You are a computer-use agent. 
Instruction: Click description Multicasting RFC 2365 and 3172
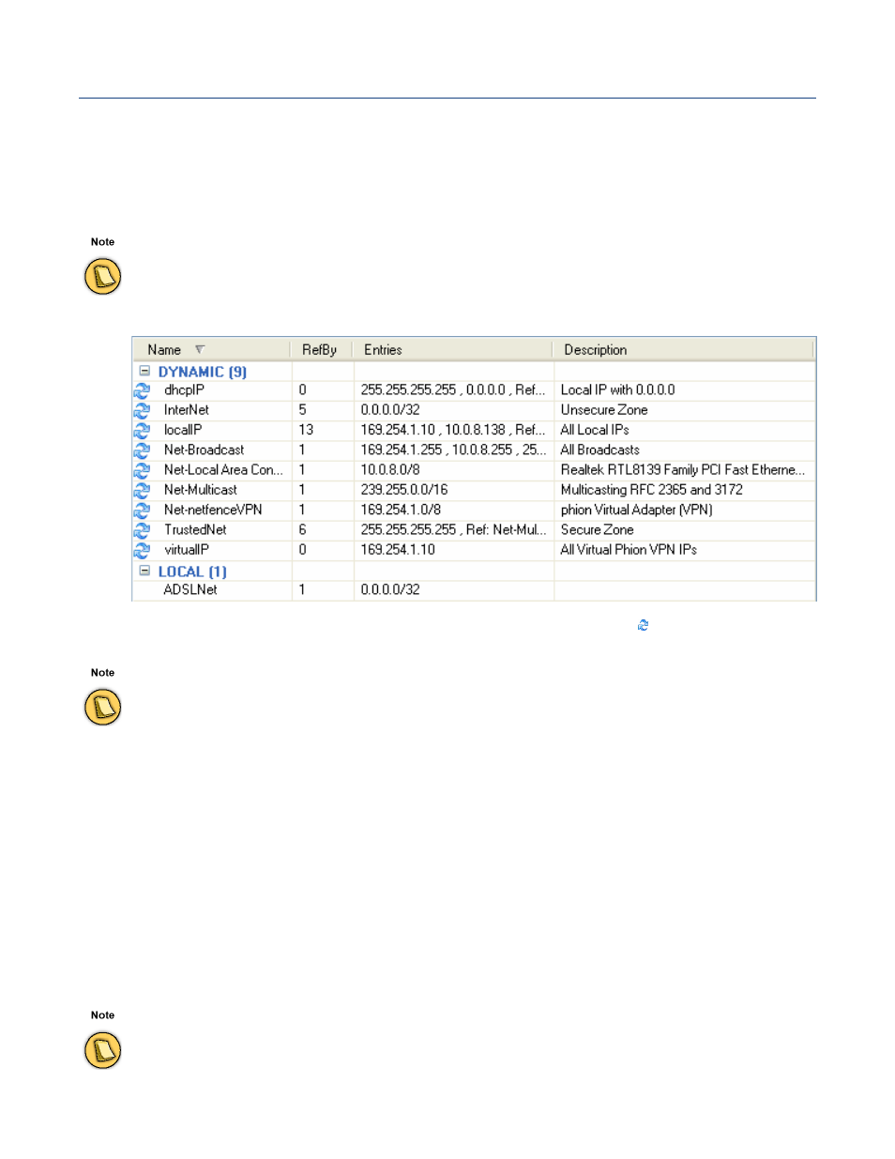point(652,490)
